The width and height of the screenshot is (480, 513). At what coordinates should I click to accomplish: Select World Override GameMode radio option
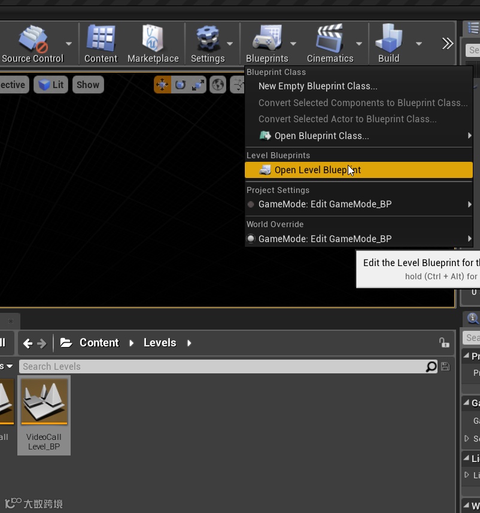pos(251,239)
